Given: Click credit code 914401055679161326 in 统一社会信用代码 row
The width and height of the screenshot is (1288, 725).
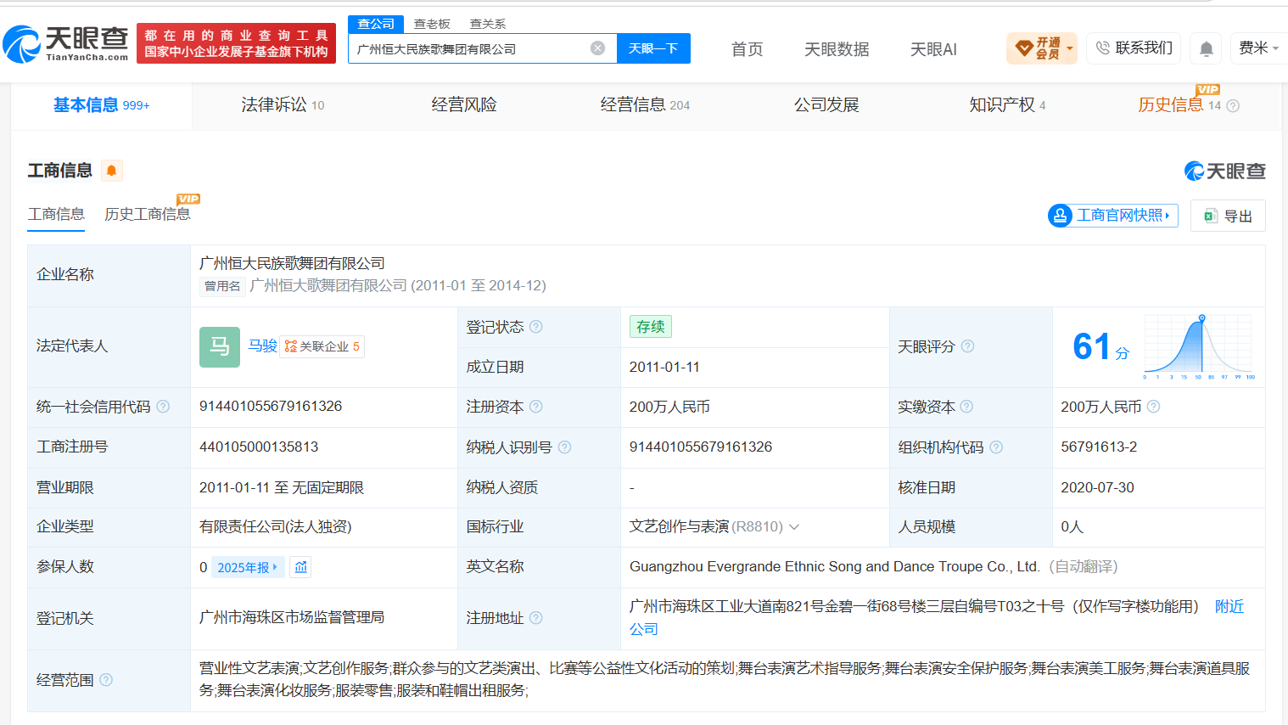Looking at the screenshot, I should click(271, 407).
